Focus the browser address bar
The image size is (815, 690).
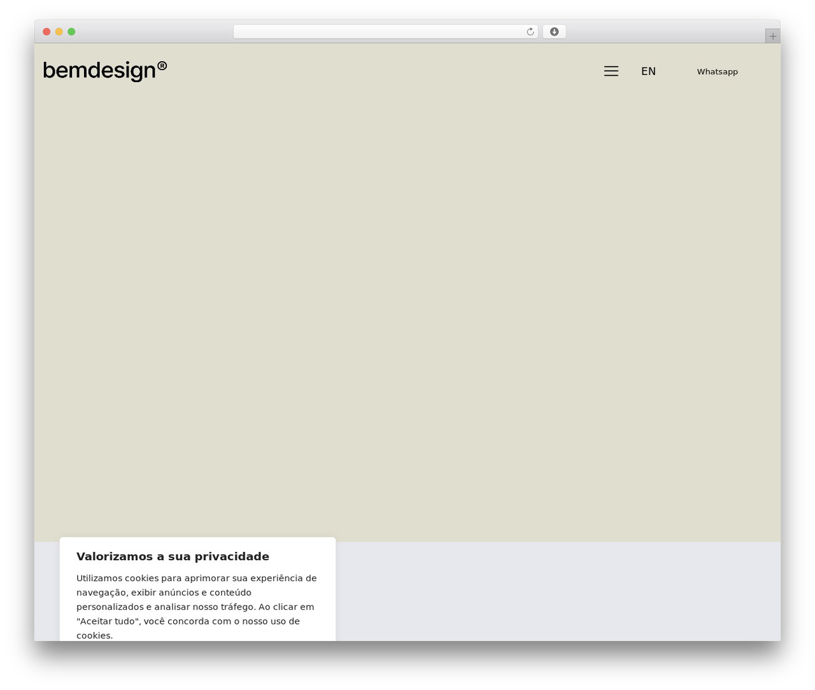(385, 32)
